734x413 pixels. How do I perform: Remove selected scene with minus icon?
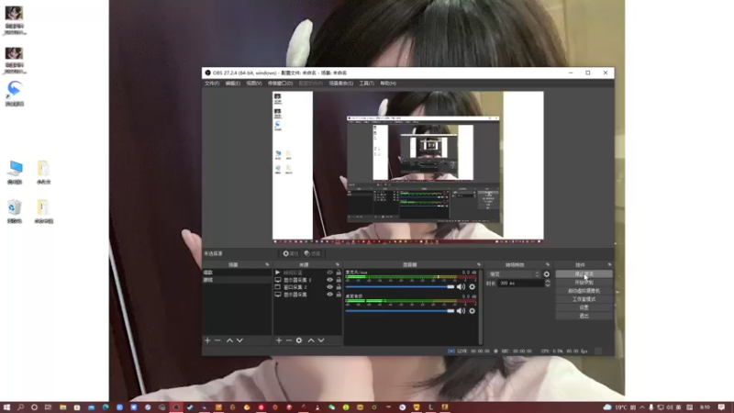217,340
